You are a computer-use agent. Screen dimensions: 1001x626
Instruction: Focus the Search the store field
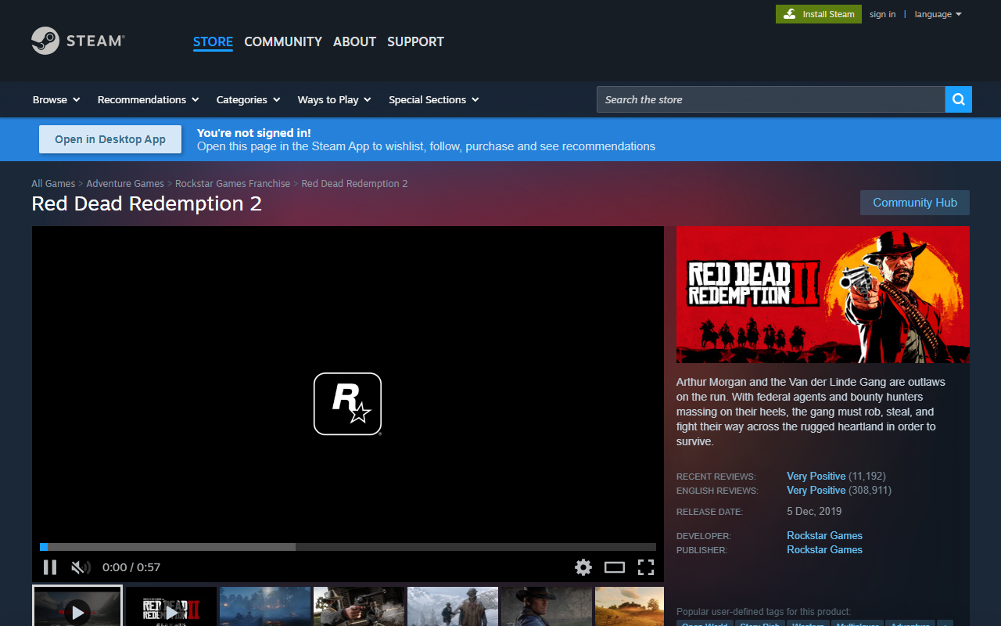pyautogui.click(x=771, y=99)
